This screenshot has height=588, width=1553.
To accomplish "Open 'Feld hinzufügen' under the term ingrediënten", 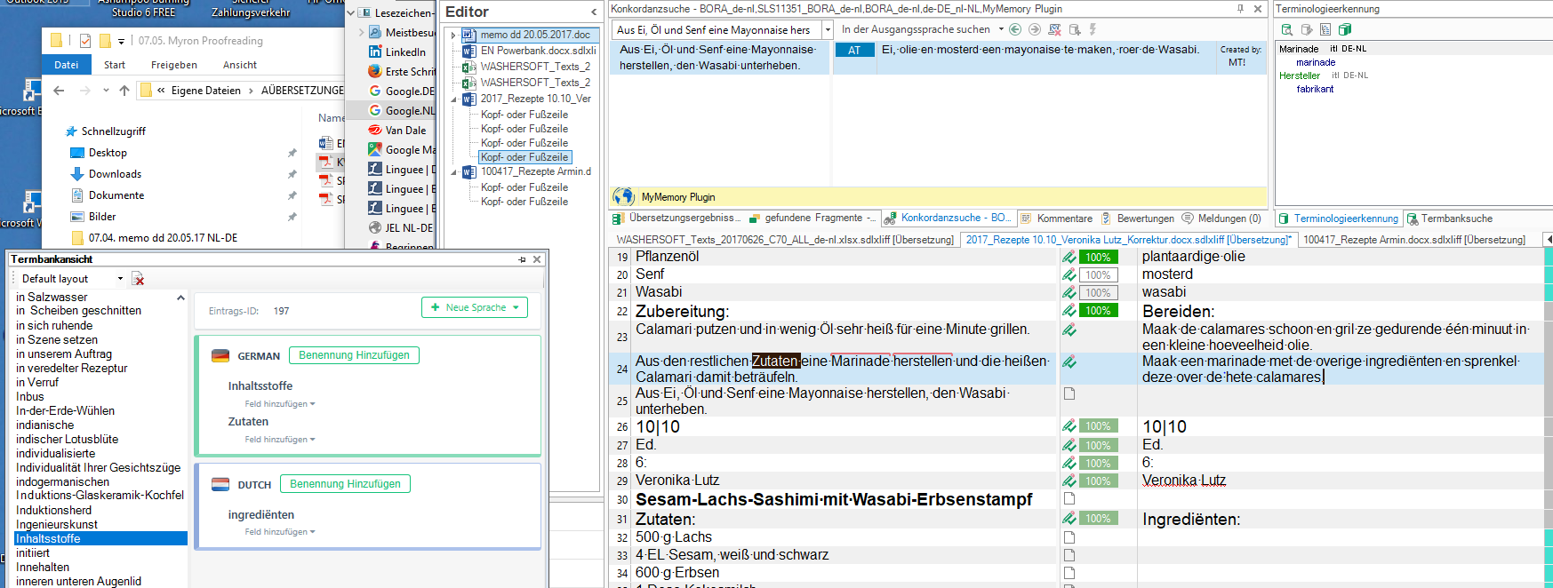I will point(280,532).
